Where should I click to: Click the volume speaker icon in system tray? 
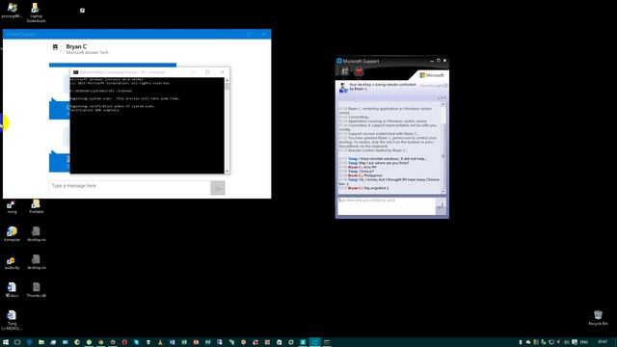[567, 342]
